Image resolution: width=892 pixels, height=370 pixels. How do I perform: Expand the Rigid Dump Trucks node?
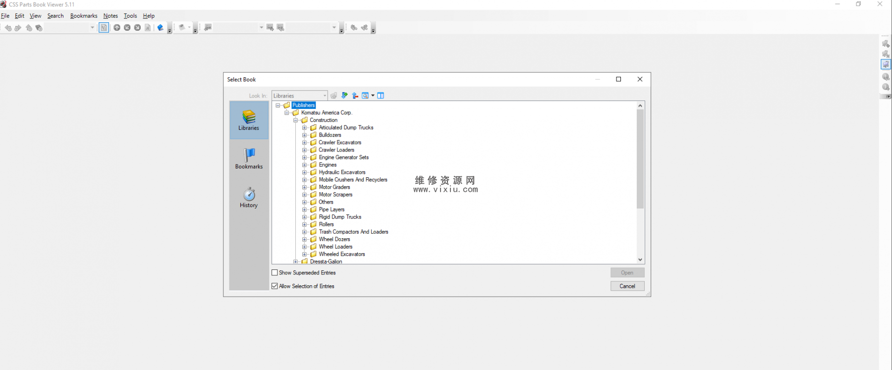click(305, 217)
